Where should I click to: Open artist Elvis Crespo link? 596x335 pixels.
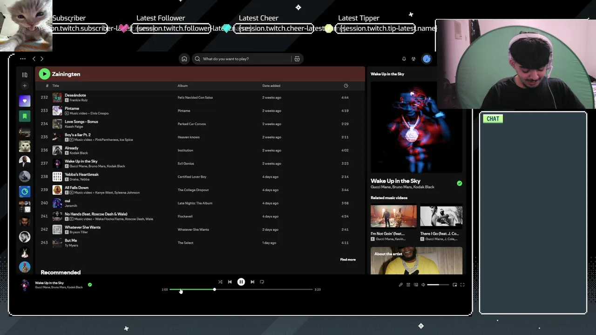(x=99, y=114)
